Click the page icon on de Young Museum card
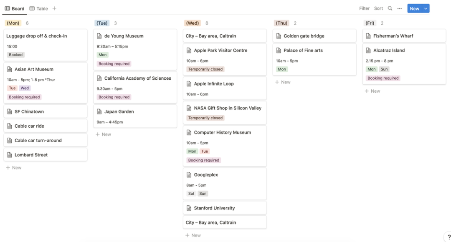This screenshot has height=242, width=451. (x=99, y=36)
